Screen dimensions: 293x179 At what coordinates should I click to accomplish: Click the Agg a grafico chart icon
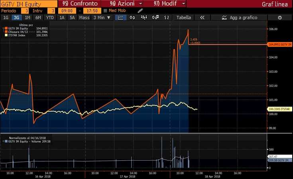tap(224, 18)
